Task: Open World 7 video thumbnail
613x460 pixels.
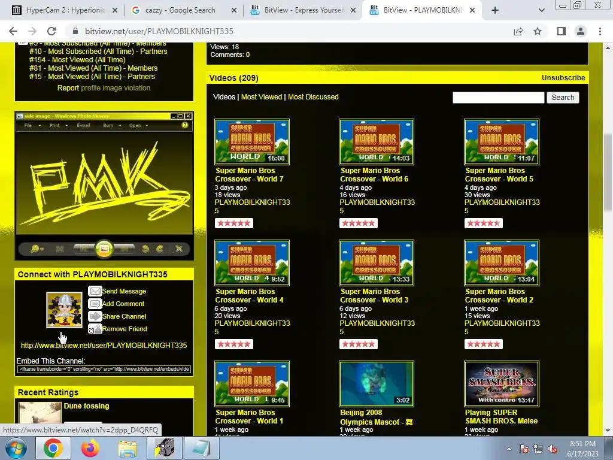Action: click(x=252, y=142)
